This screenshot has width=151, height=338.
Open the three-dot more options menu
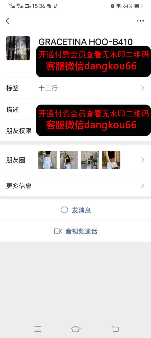point(140,21)
